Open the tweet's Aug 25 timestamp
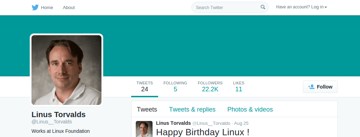 tap(241, 123)
